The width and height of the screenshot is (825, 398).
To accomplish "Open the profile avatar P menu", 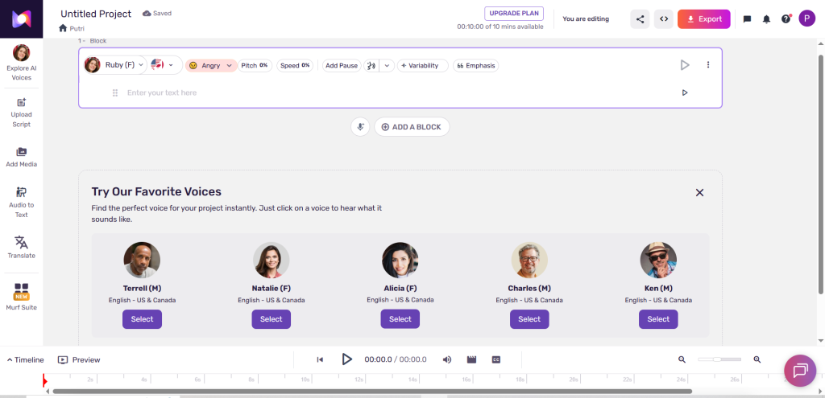I will point(807,18).
